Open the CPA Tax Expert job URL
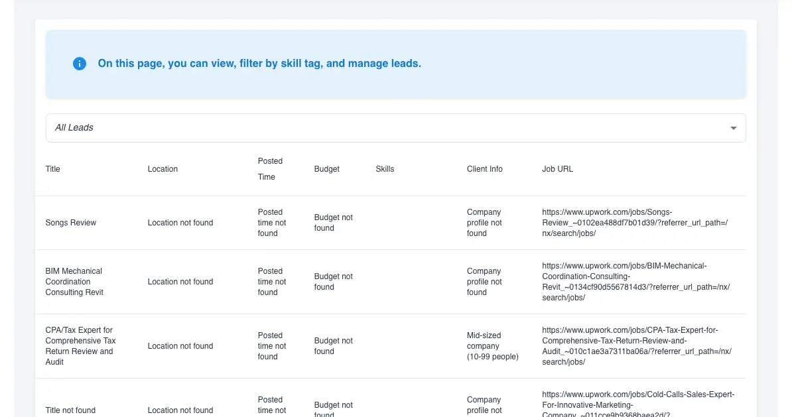 [x=635, y=345]
